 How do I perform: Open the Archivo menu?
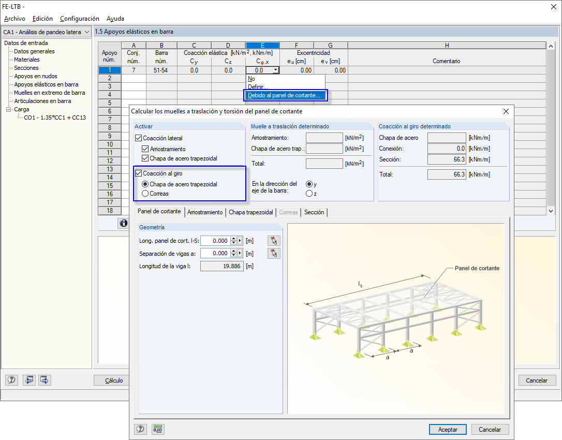pyautogui.click(x=14, y=19)
